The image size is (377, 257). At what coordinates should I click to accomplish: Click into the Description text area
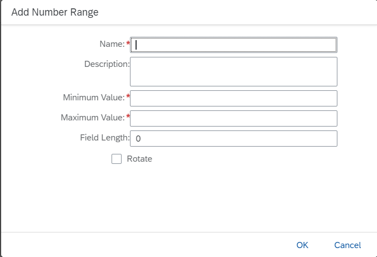click(233, 71)
